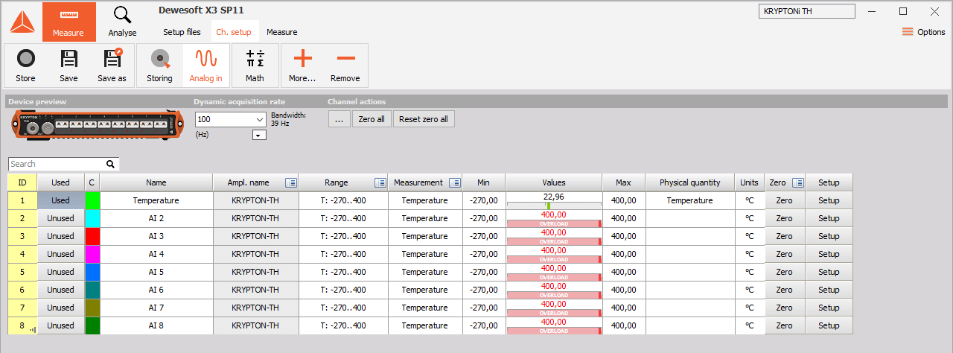Switch to the Measure sub-tab
953x353 pixels.
pyautogui.click(x=282, y=32)
